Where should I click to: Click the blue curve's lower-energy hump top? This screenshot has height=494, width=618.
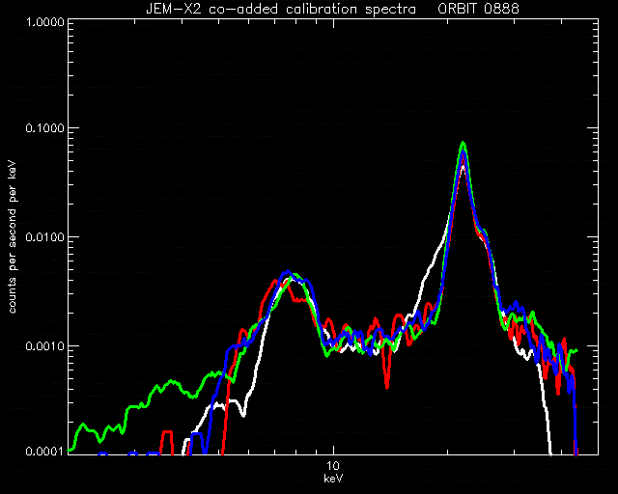288,272
